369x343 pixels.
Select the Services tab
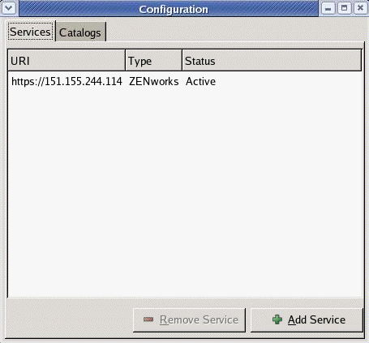(x=31, y=32)
